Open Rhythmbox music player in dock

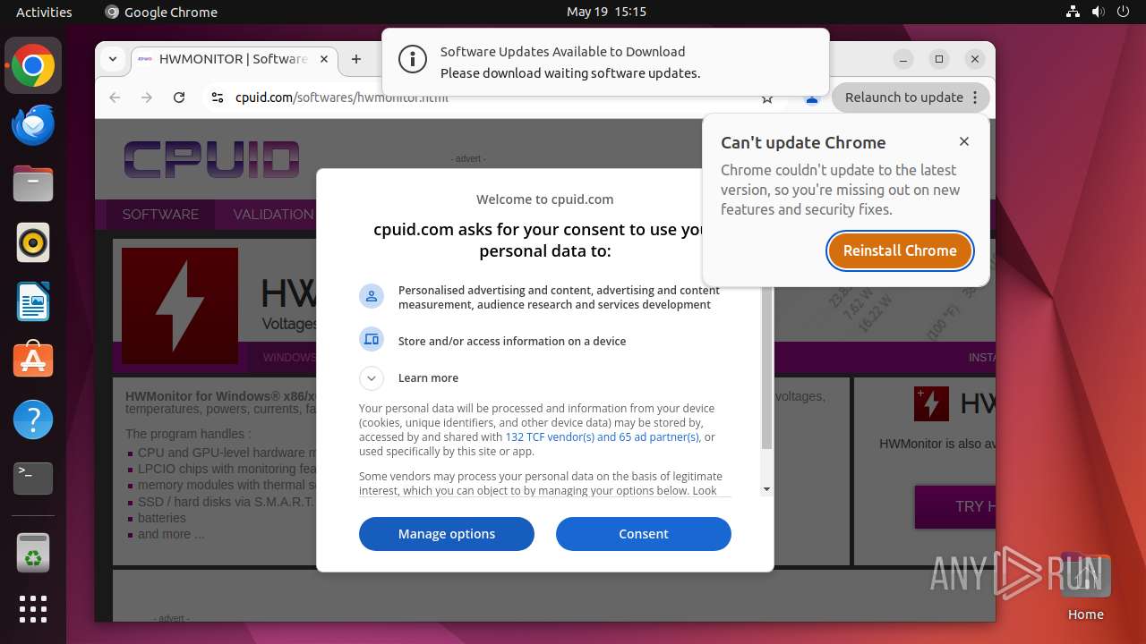[x=33, y=242]
